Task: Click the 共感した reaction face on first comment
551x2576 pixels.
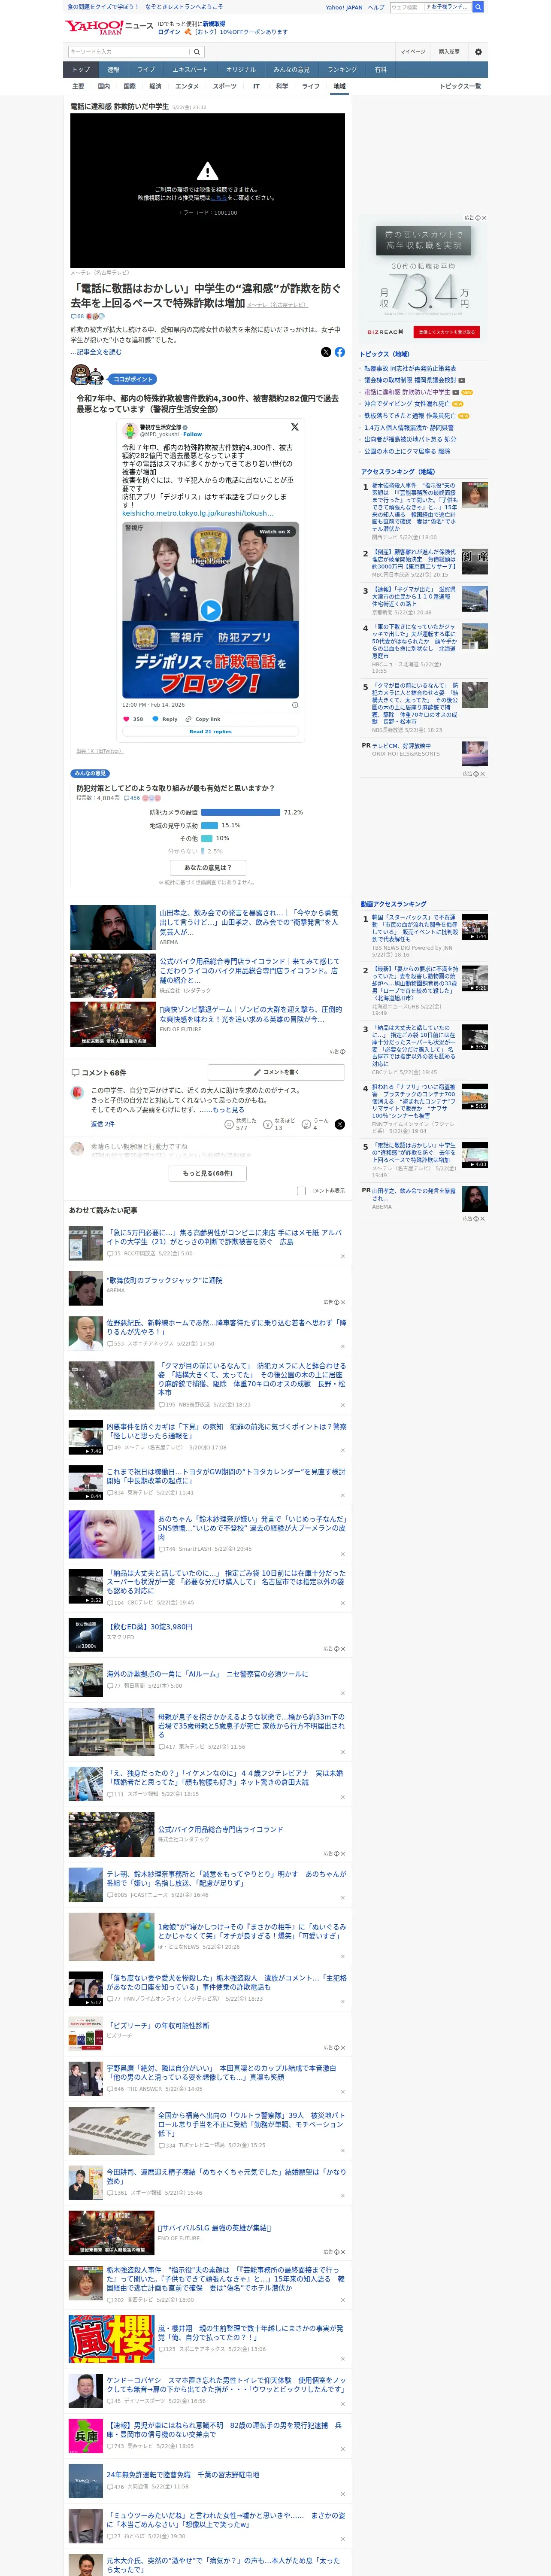Action: click(229, 1124)
